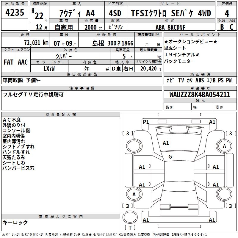The height and width of the screenshot is (238, 238).
Task: Select inspector note "コンソール傷"
Action: [x=16, y=131]
